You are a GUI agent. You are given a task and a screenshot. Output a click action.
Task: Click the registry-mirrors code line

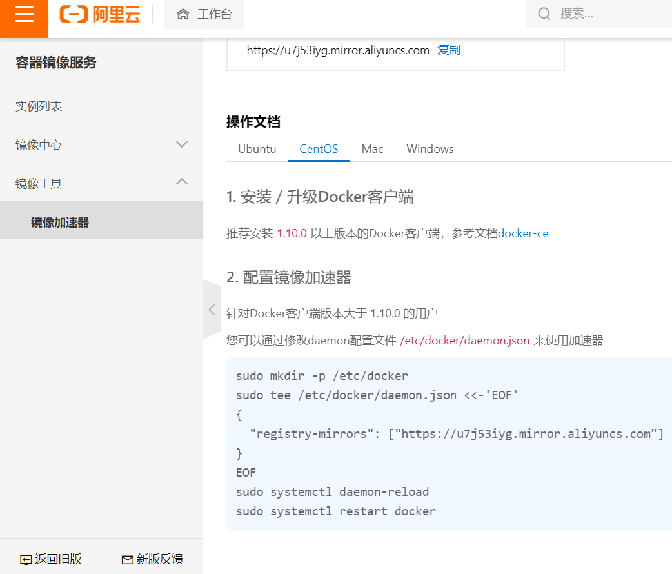[x=457, y=433]
